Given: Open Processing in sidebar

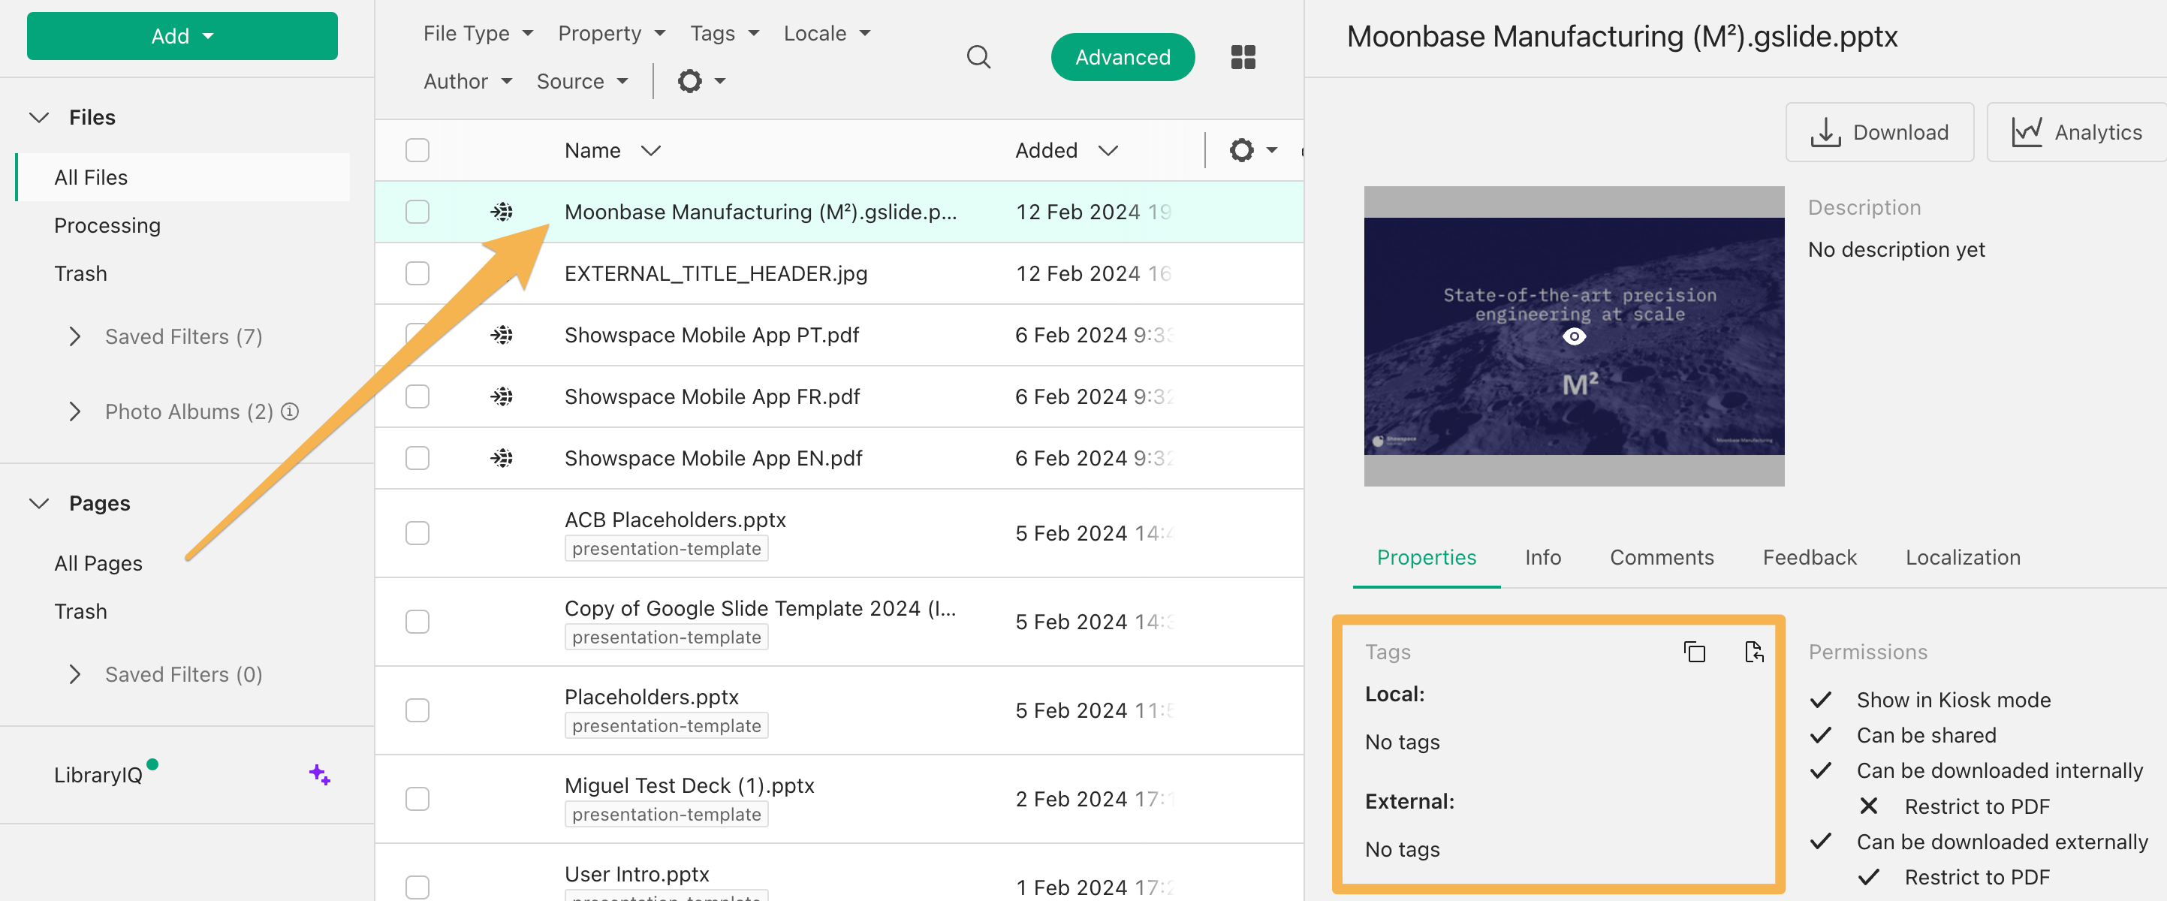Looking at the screenshot, I should [107, 225].
